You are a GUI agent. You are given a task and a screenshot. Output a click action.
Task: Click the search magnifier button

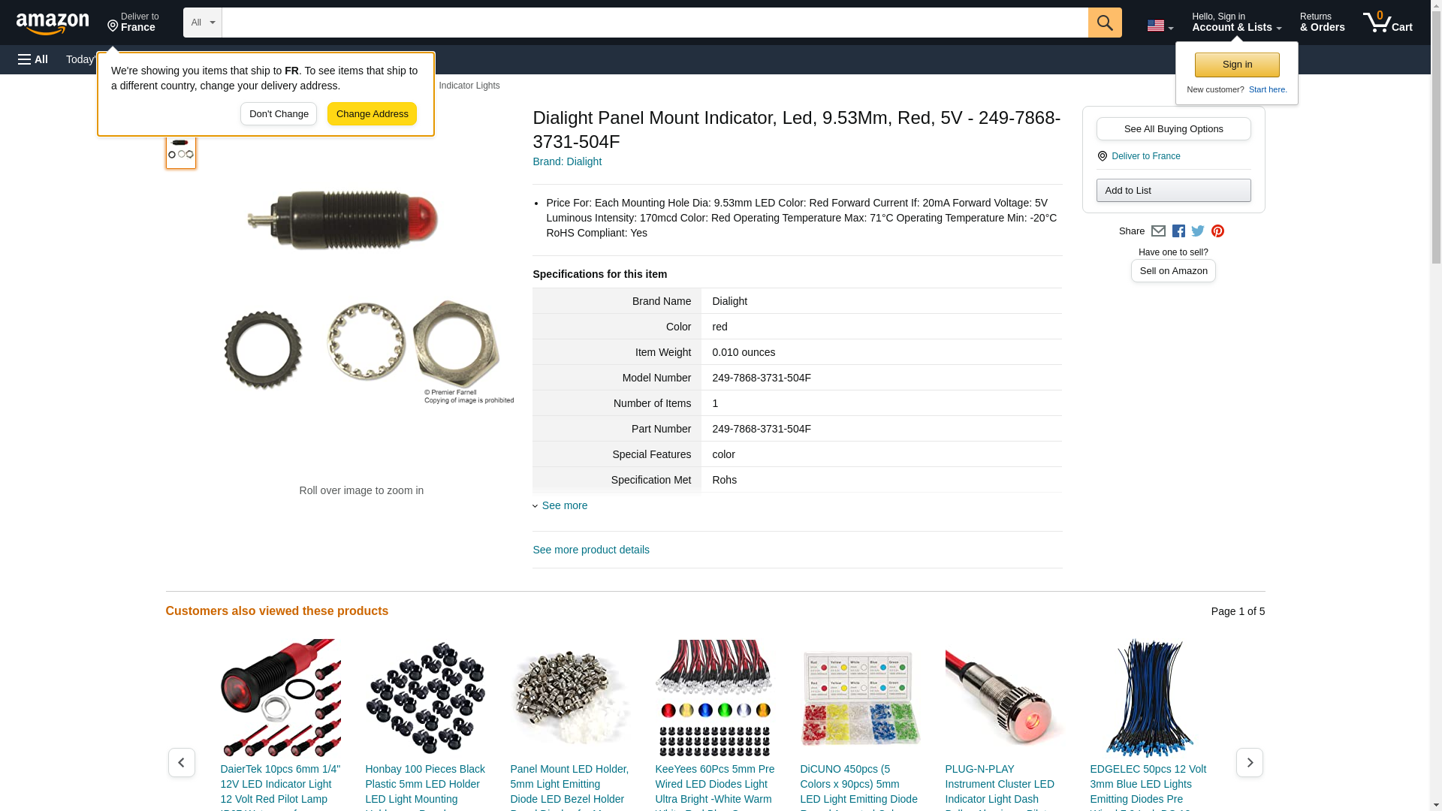click(1104, 23)
